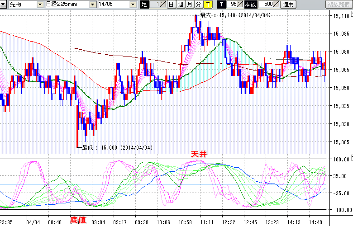The width and height of the screenshot is (353, 226).
Task: Adjust the 500 bar count spinner
Action: click(277, 5)
